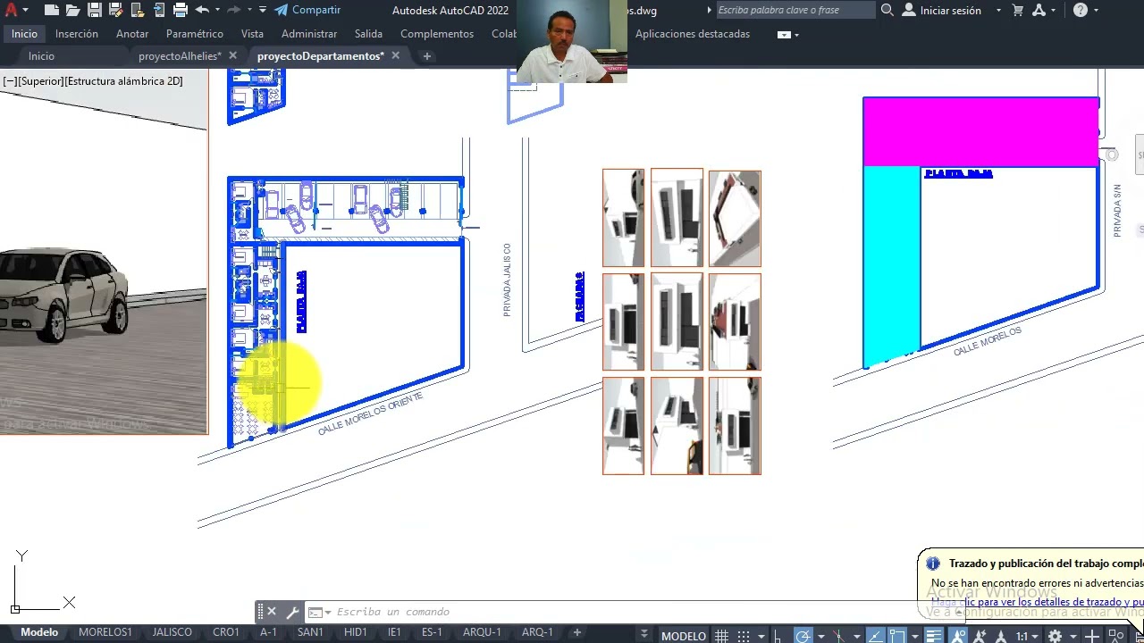Image resolution: width=1144 pixels, height=643 pixels.
Task: Open the snap mode settings dropdown
Action: [761, 636]
